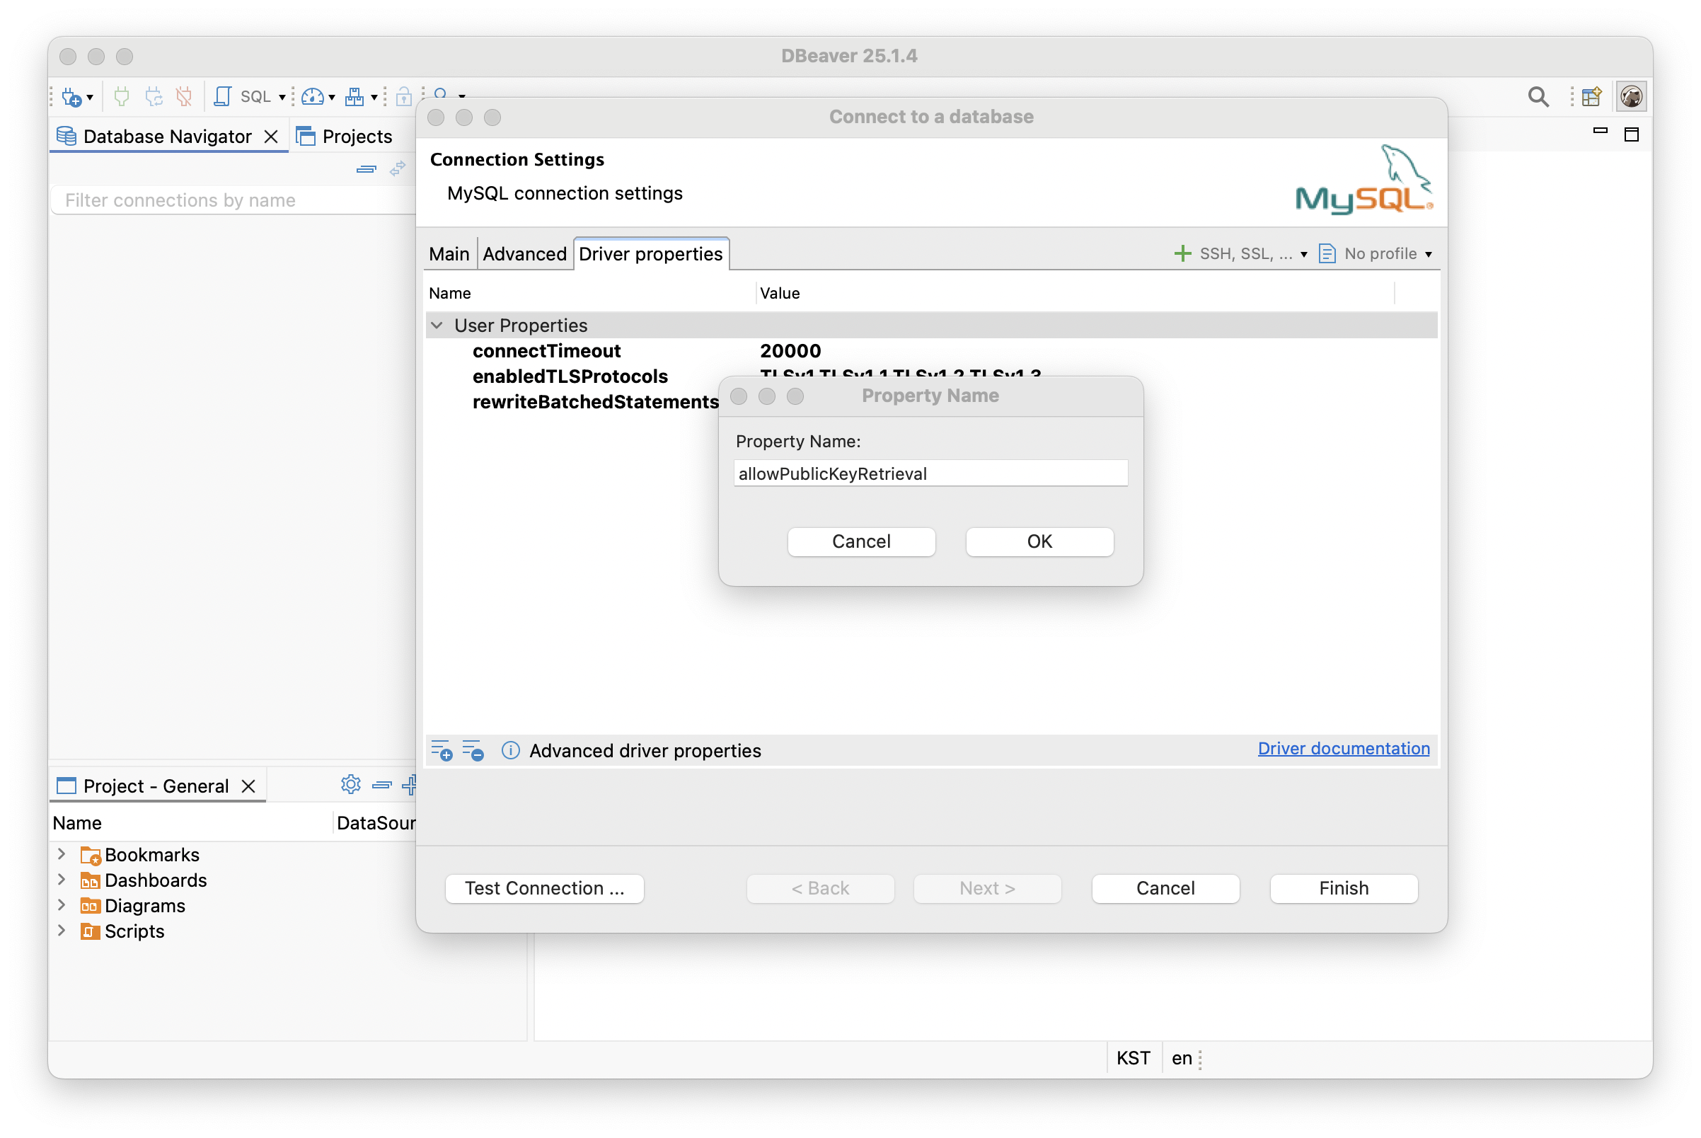Image resolution: width=1701 pixels, height=1138 pixels.
Task: Switch to the Main tab
Action: pyautogui.click(x=449, y=254)
